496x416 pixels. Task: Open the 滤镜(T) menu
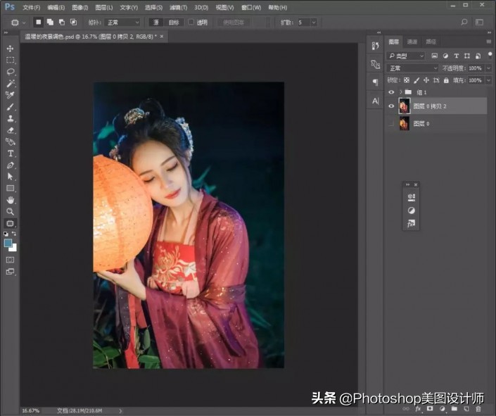(179, 7)
